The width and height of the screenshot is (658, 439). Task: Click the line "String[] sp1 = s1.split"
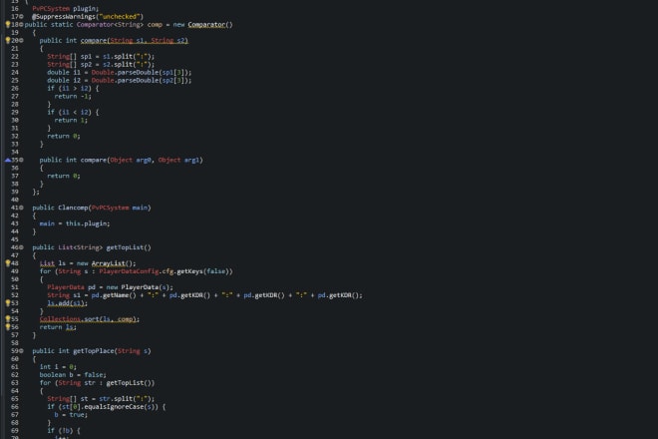tap(101, 56)
